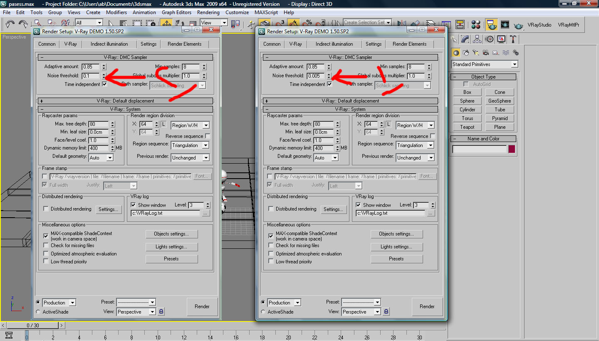Select the Space Warps category icon

click(506, 53)
